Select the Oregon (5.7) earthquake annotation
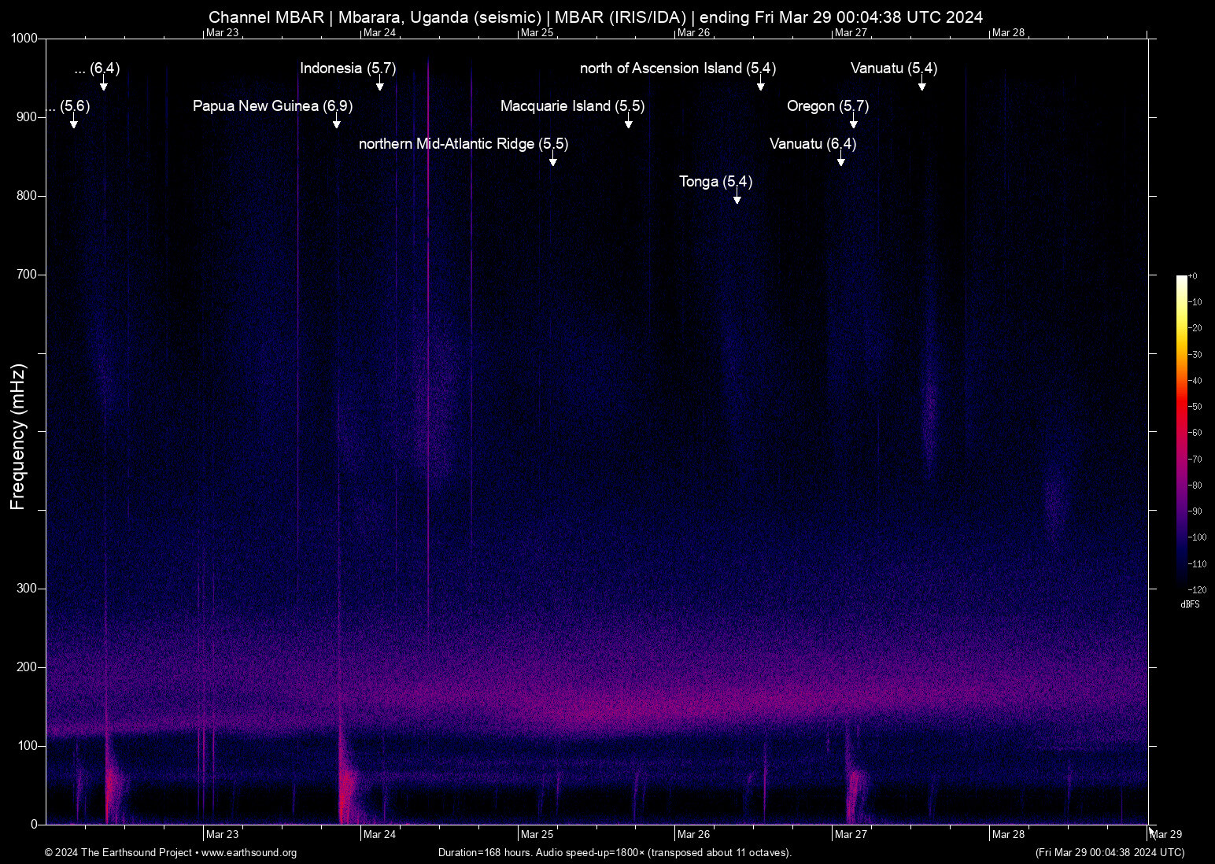This screenshot has height=864, width=1215. point(828,106)
